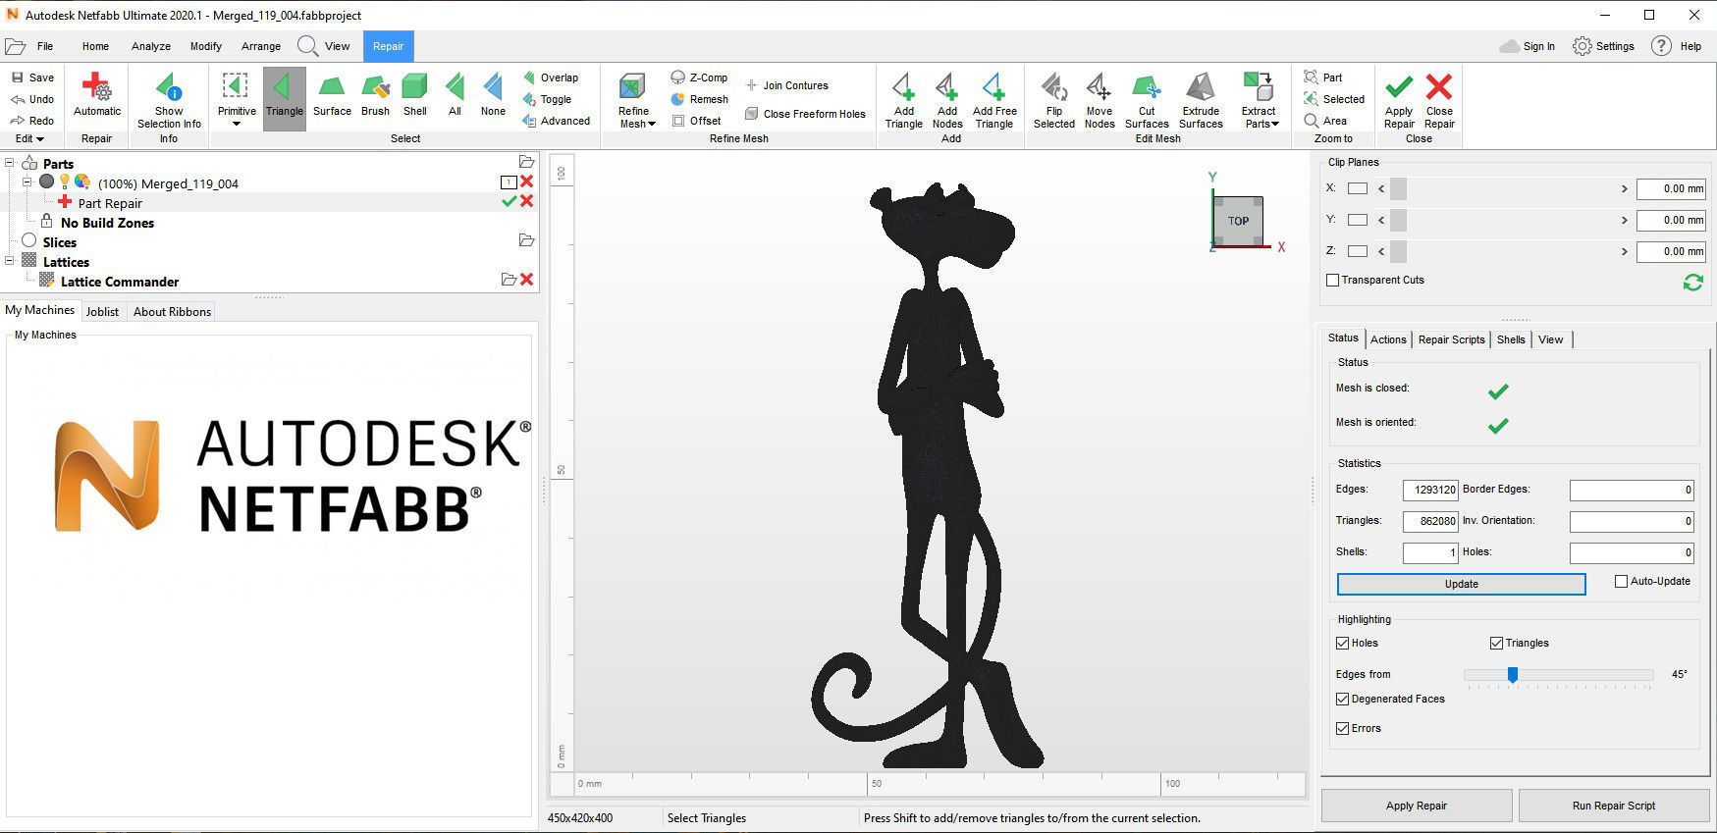This screenshot has width=1717, height=833.
Task: Collapse Merged_119_004 tree node
Action: click(27, 182)
